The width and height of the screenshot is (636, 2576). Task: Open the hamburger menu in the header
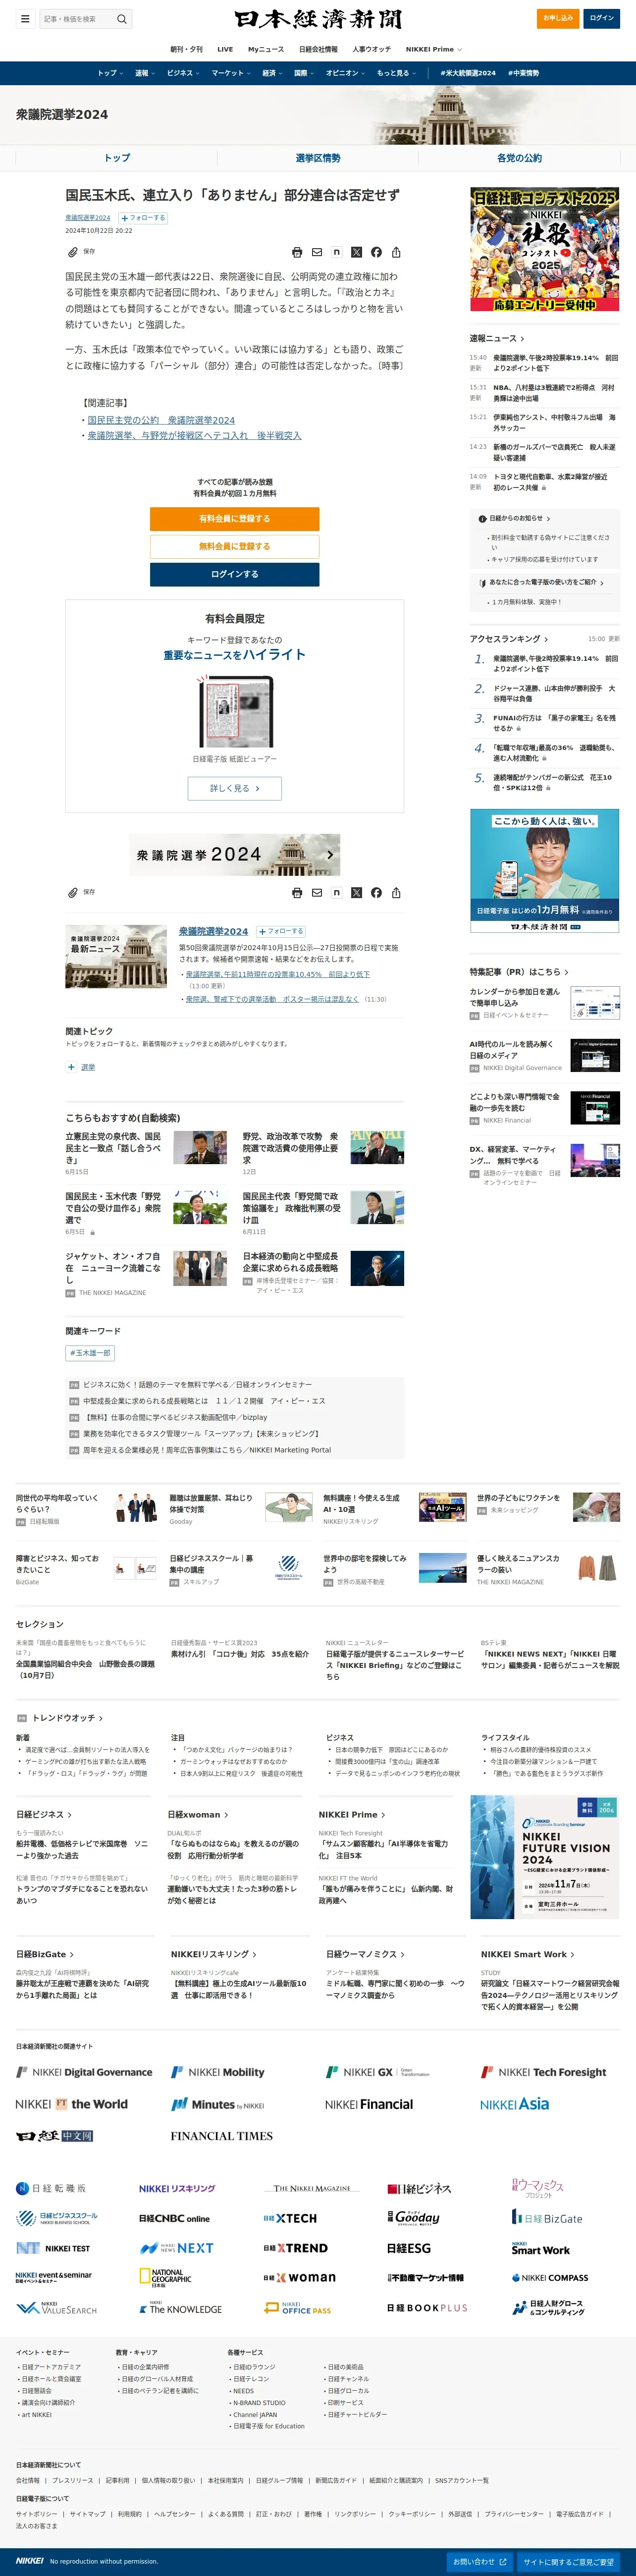(25, 19)
